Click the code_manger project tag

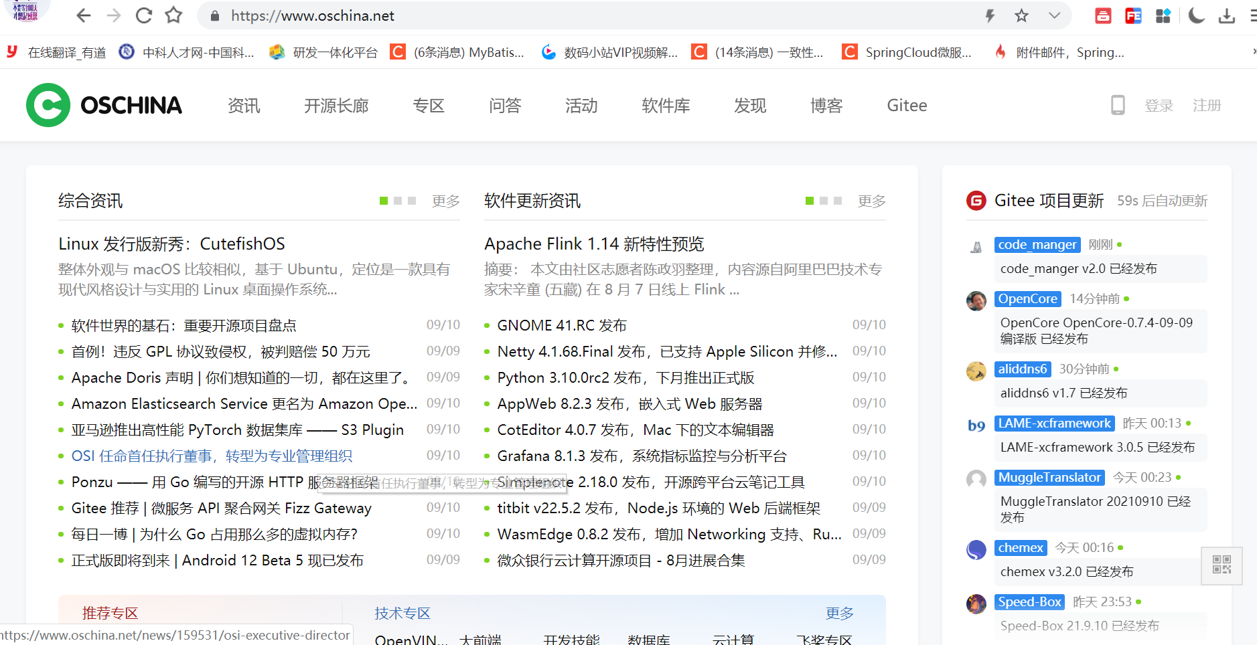1037,245
